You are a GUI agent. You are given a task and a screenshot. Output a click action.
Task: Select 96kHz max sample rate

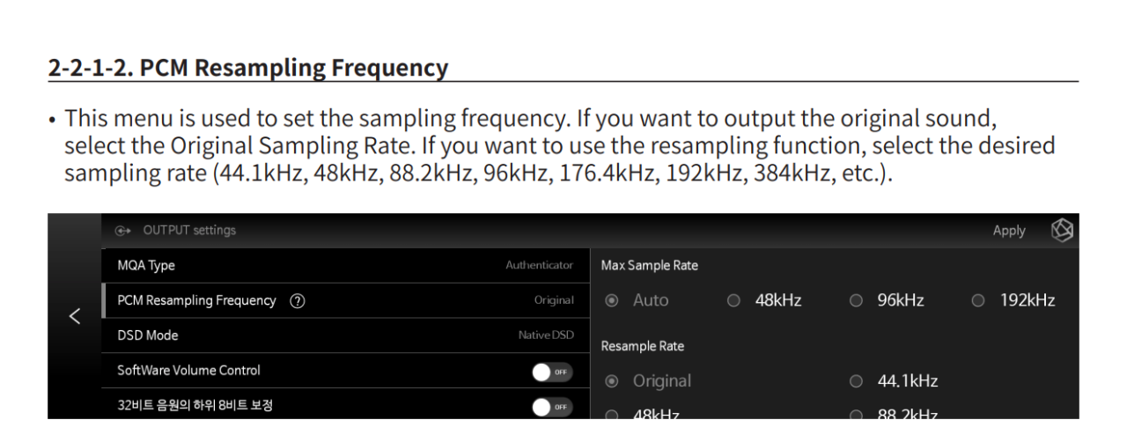click(888, 300)
